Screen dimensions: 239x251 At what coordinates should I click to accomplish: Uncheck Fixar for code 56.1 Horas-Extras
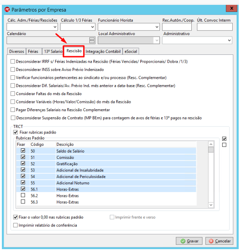point(23,189)
